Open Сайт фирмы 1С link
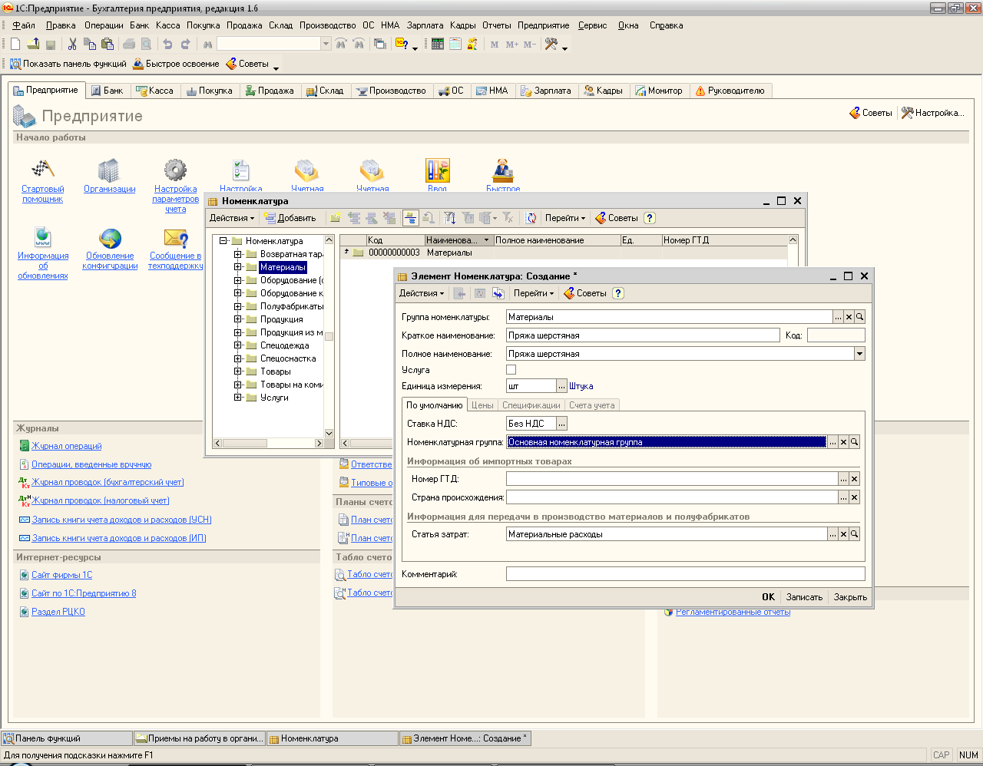This screenshot has height=766, width=983. (x=62, y=575)
